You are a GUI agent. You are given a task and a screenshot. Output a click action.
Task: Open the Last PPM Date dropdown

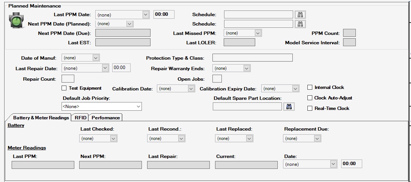point(146,15)
